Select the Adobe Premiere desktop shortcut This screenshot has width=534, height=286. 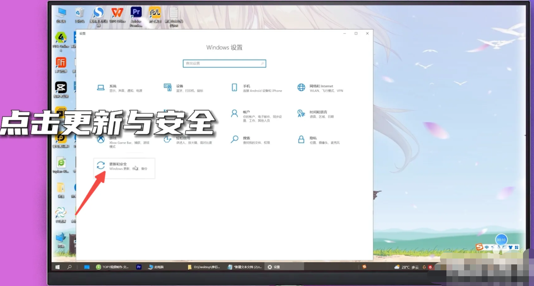tap(136, 16)
